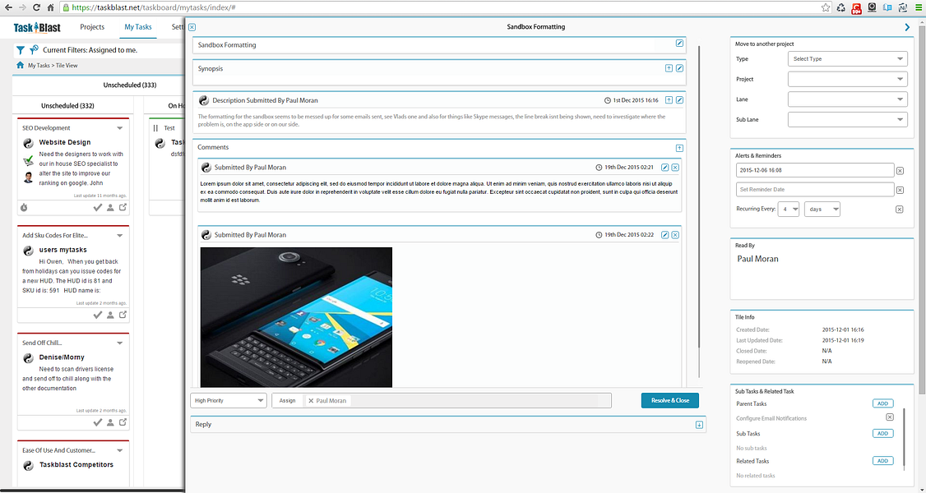Collapse the Description section with up-arrow icon
Viewport: 926px width, 493px height.
pos(669,100)
